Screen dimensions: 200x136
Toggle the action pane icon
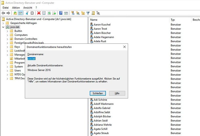(66, 13)
